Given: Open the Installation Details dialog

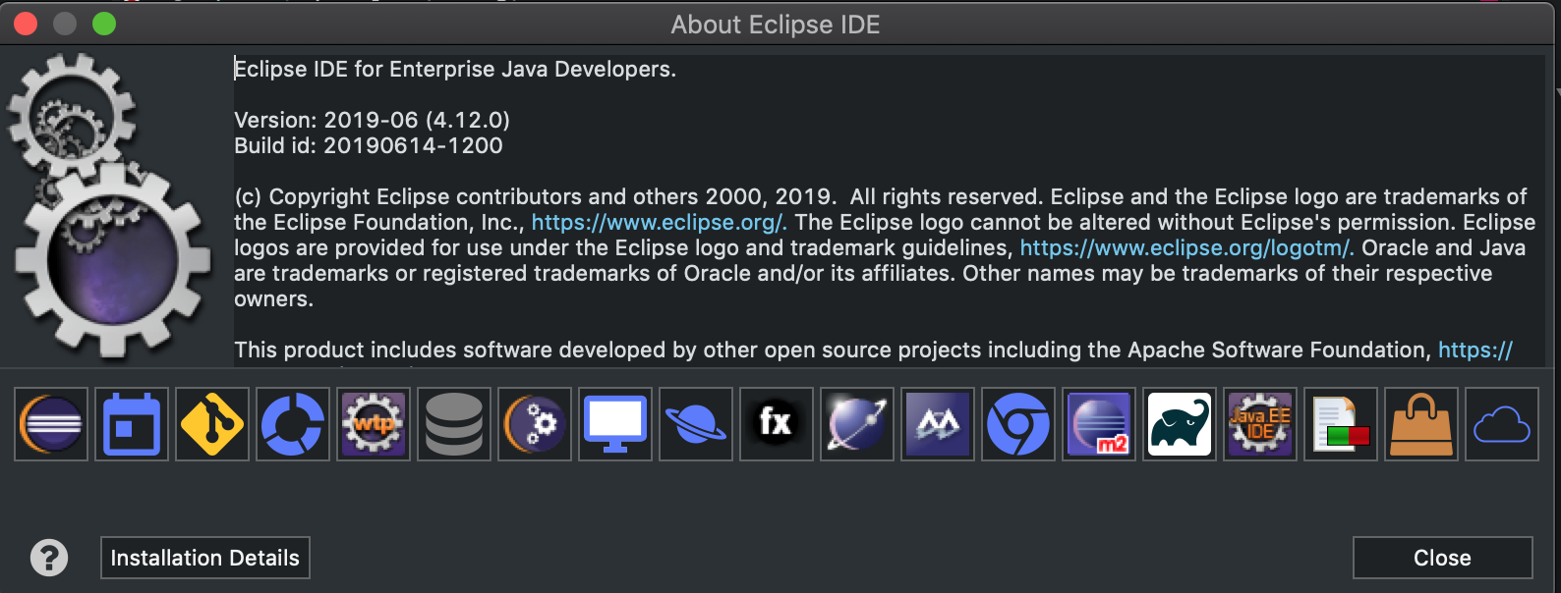Looking at the screenshot, I should tap(205, 558).
